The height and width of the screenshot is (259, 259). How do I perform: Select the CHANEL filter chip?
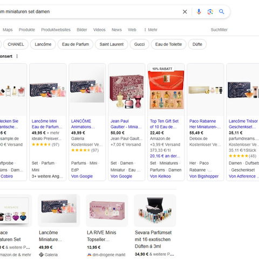tap(16, 44)
